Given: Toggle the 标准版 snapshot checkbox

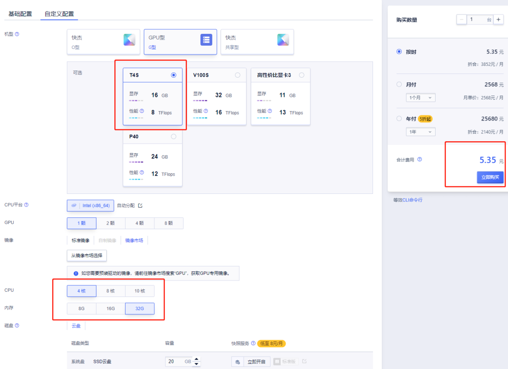Looking at the screenshot, I should tap(277, 361).
